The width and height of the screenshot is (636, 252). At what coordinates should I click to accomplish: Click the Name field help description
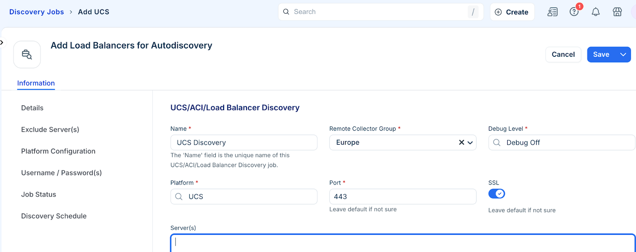click(x=230, y=160)
